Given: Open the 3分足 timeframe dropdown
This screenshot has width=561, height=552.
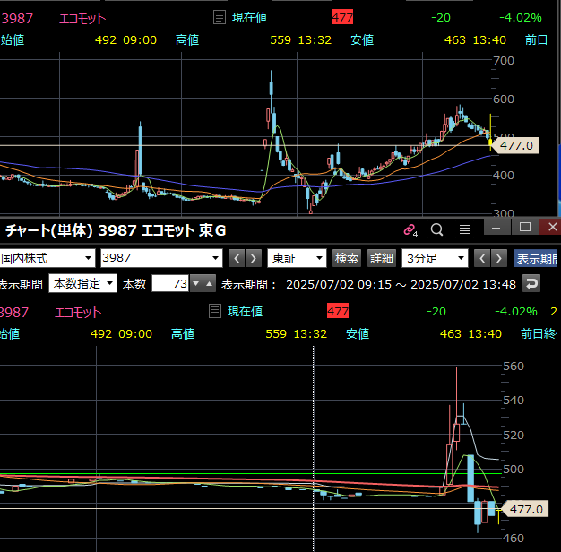Looking at the screenshot, I should [x=435, y=258].
